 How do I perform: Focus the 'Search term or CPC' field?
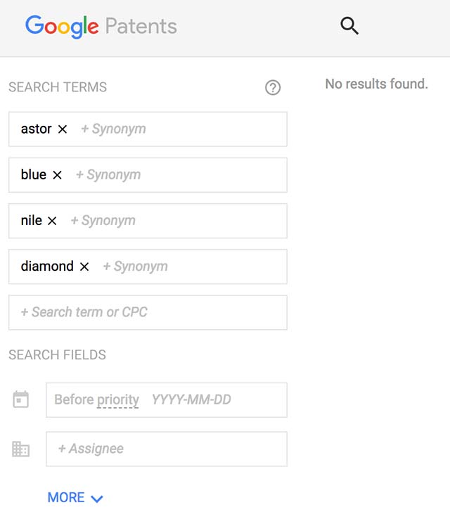point(148,312)
